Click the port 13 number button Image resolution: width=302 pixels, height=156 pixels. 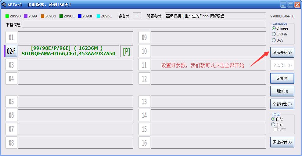(145, 101)
